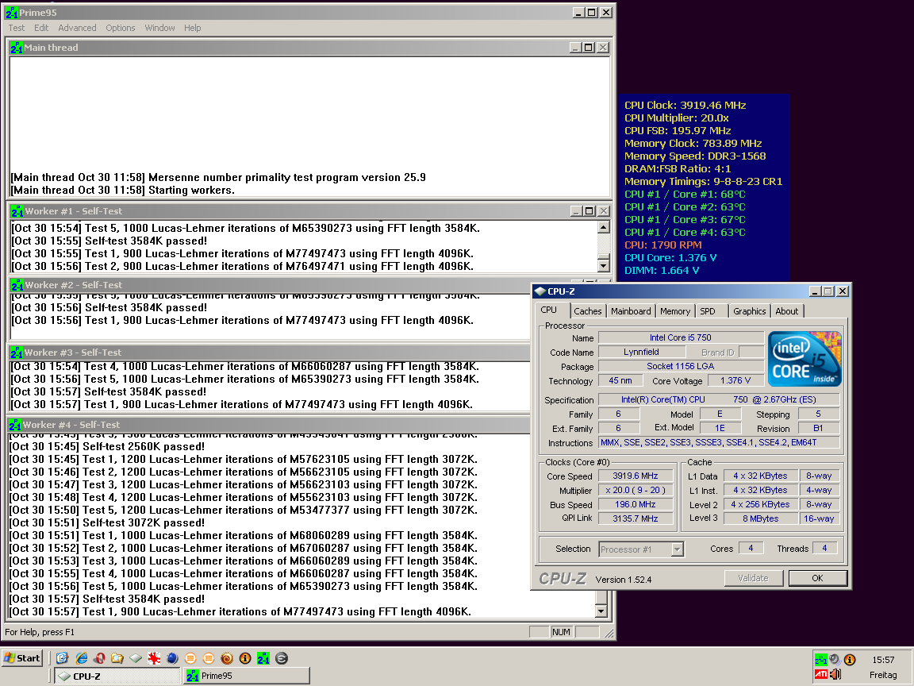
Task: Click the Prime95 green tray icon
Action: coord(820,659)
